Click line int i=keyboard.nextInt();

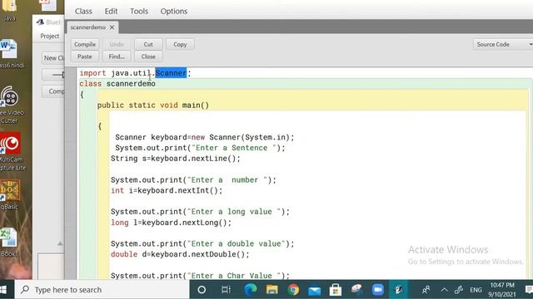(x=167, y=190)
